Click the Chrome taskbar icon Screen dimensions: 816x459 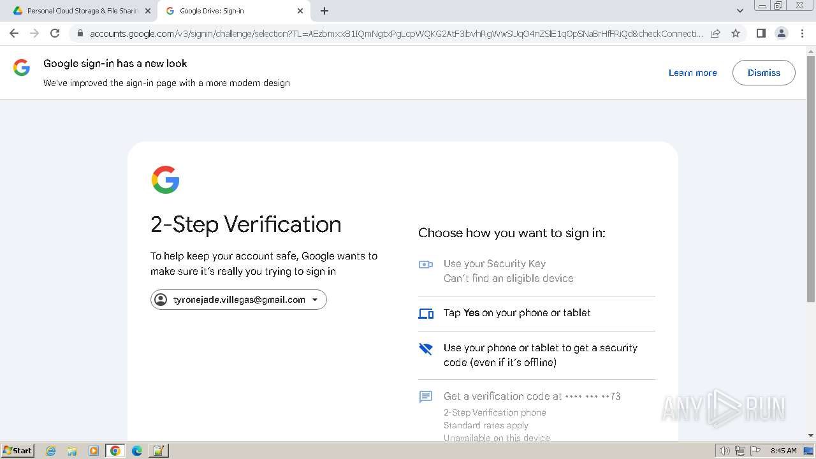tap(115, 451)
